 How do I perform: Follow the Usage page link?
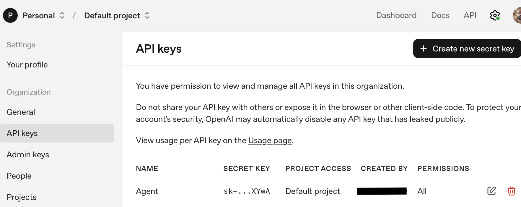click(x=270, y=140)
